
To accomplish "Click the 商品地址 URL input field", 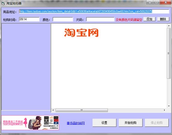I will tap(94, 11).
